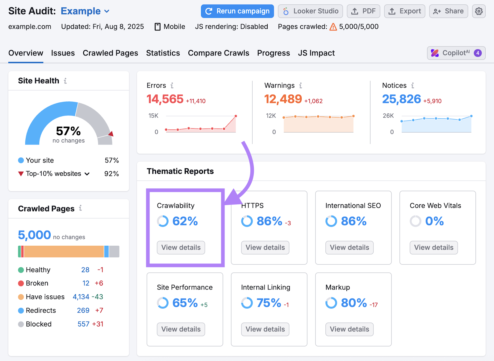Open the Looker Studio integration

point(310,11)
